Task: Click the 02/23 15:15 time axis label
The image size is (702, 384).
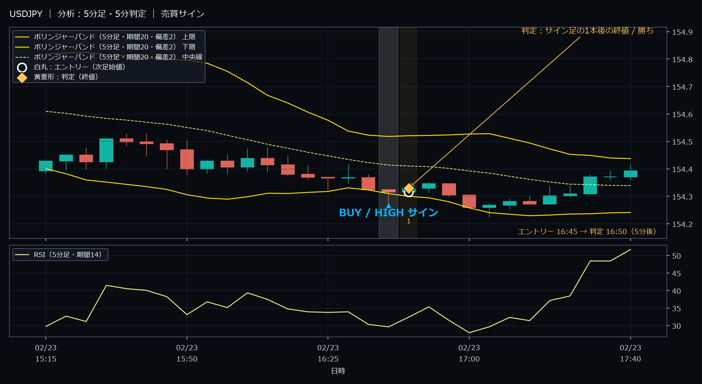Action: tap(46, 353)
